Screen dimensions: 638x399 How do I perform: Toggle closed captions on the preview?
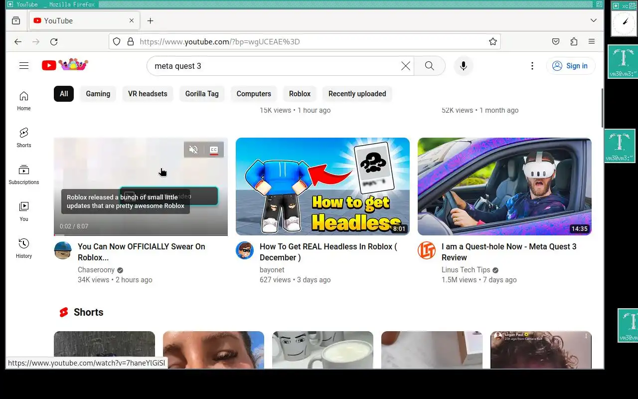click(x=214, y=150)
